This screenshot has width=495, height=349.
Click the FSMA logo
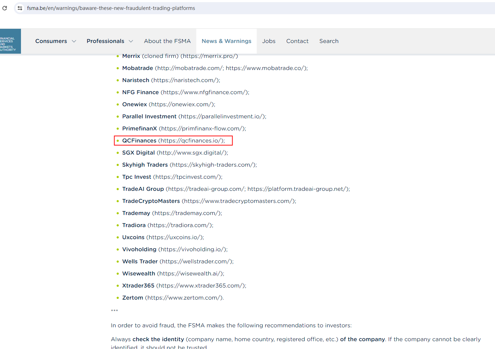click(x=10, y=41)
